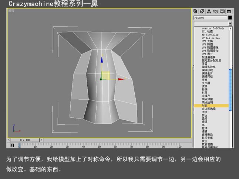Select the UV All In One modifier
Image resolution: width=239 pixels, height=179 pixels.
click(211, 38)
